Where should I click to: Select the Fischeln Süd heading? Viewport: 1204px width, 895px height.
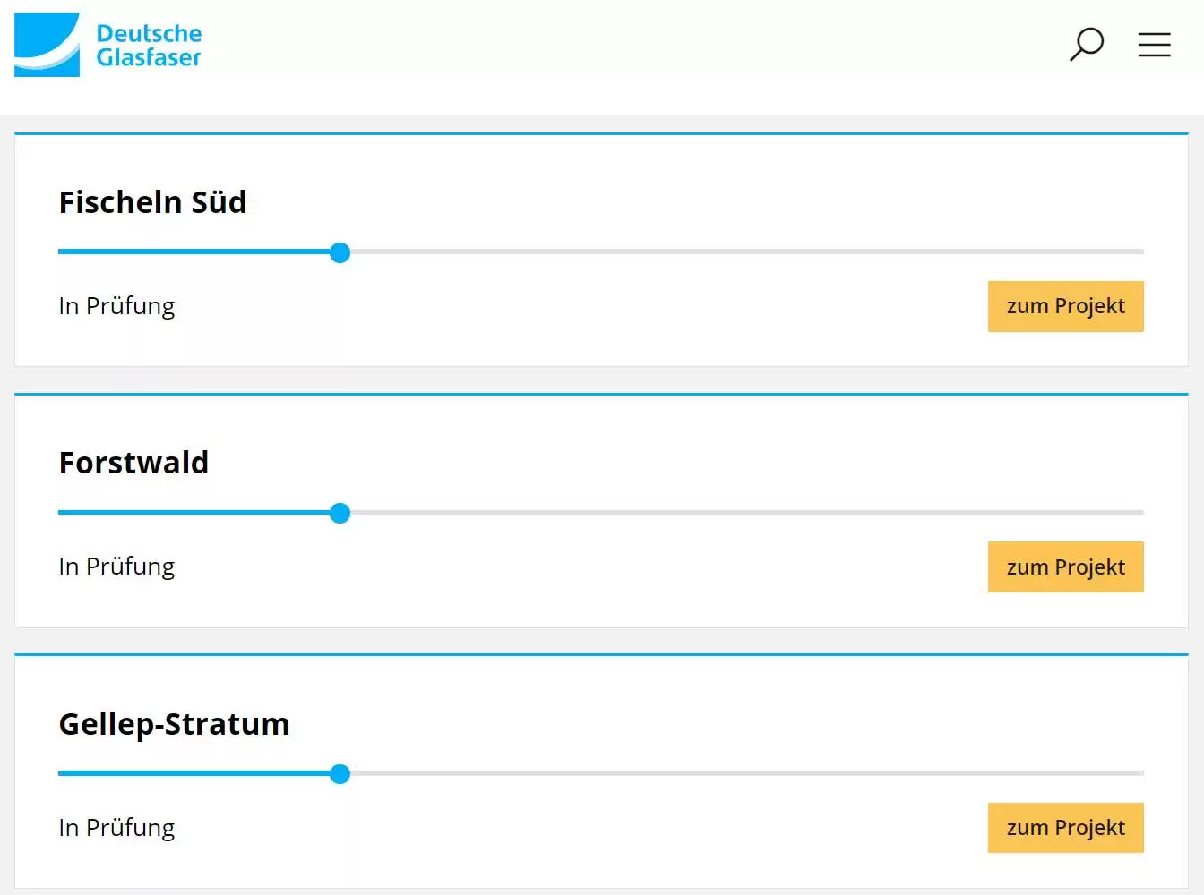(152, 202)
